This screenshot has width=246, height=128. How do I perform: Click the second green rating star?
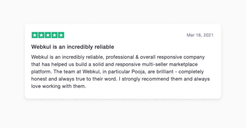[x=41, y=35]
